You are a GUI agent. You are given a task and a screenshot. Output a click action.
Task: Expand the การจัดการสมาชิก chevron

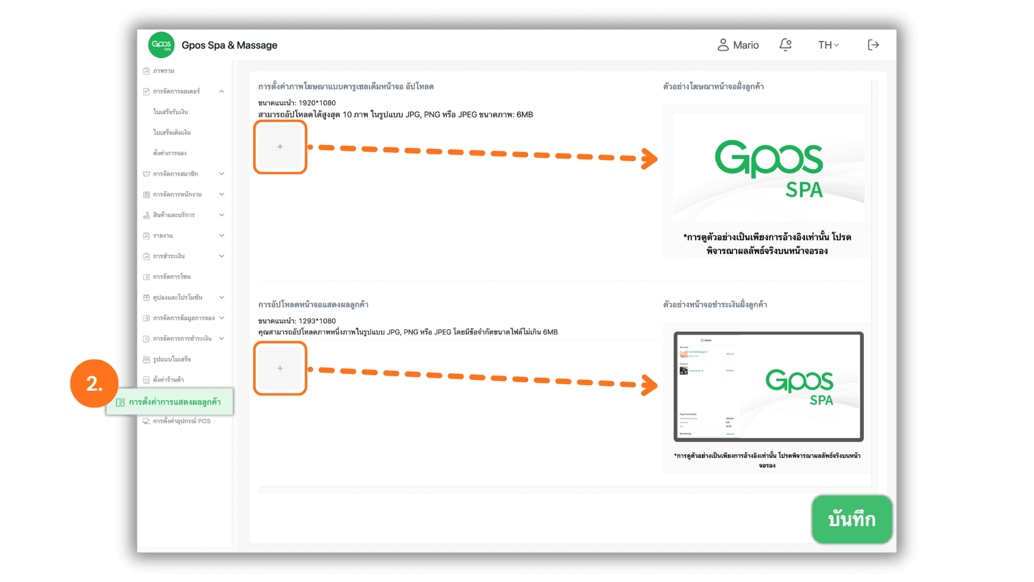(x=221, y=174)
